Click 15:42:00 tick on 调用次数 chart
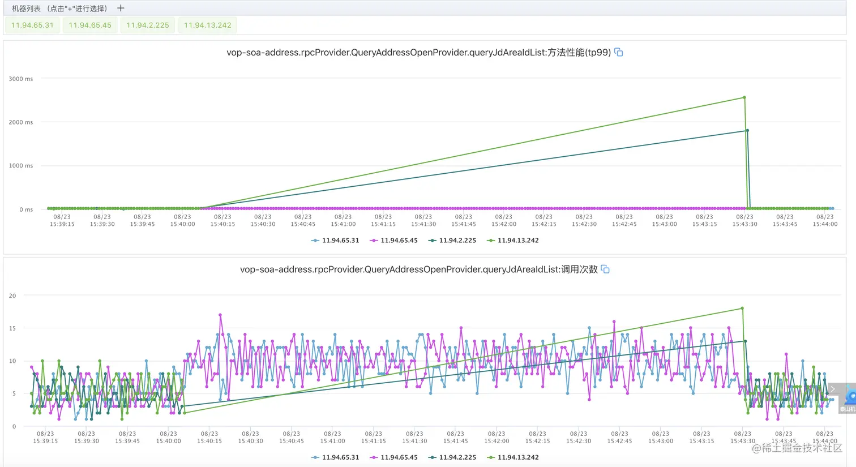The image size is (856, 467). (497, 438)
